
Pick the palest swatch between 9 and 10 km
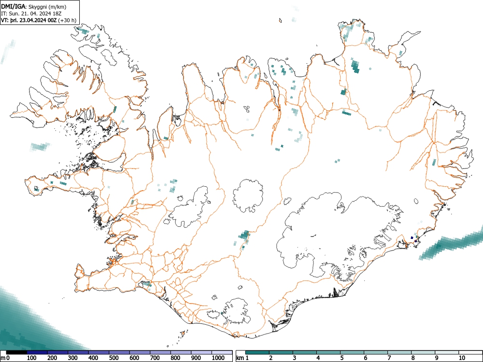[447, 352]
